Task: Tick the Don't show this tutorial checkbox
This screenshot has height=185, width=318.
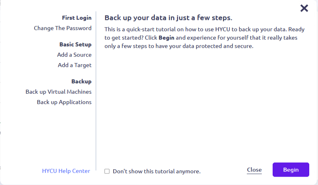Action: point(107,171)
